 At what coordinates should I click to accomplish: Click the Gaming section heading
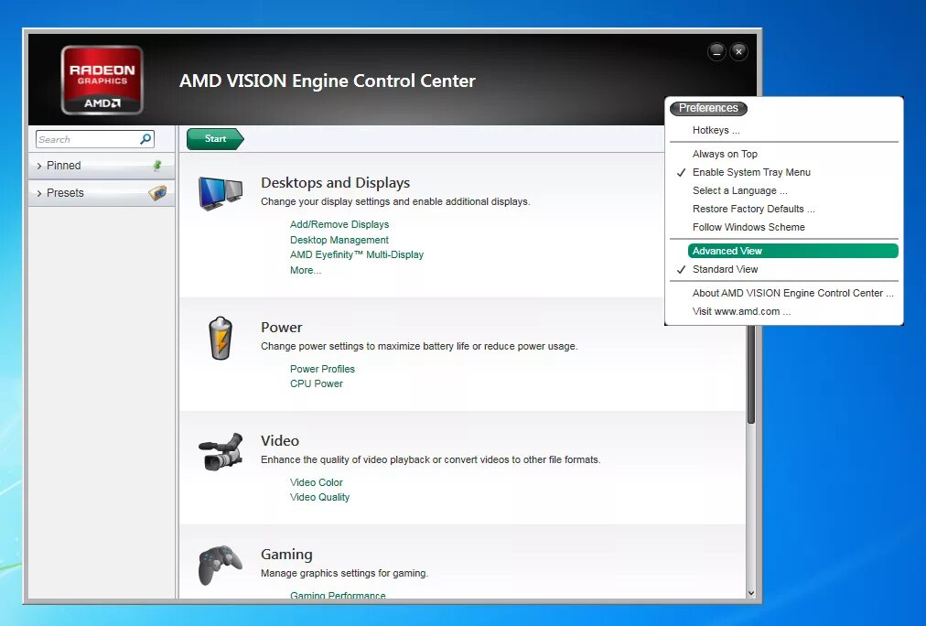tap(286, 554)
